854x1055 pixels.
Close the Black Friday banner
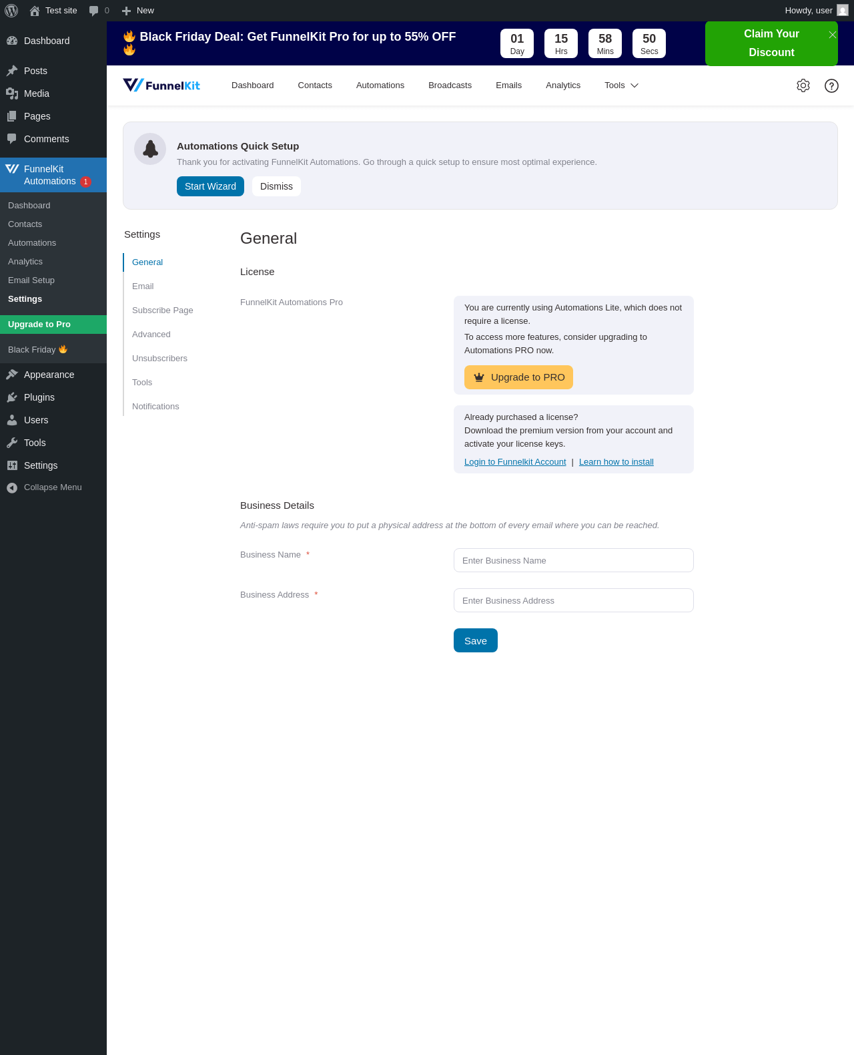point(833,35)
